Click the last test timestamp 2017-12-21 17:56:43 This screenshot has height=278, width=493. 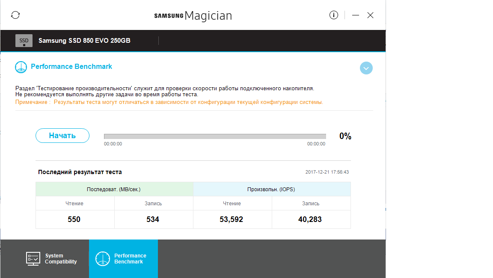click(327, 172)
